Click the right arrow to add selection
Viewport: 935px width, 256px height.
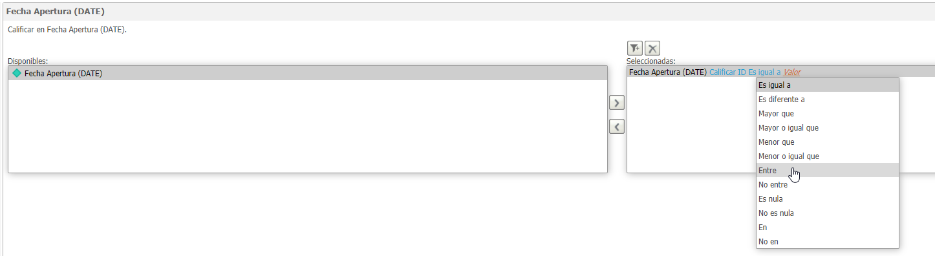(x=617, y=103)
